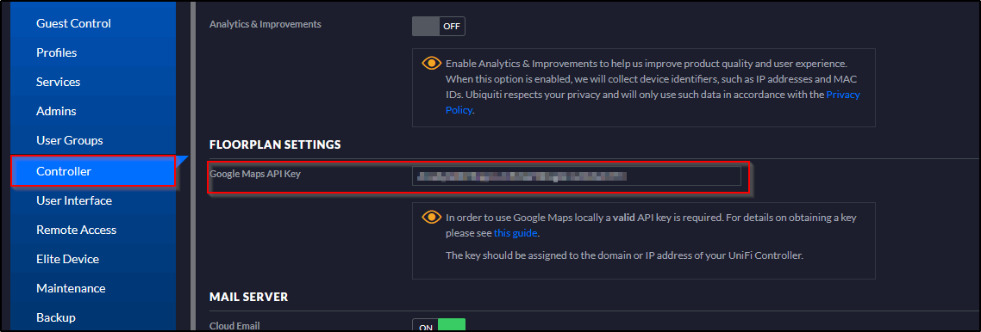Open the 'this guide' link
981x332 pixels.
(515, 233)
